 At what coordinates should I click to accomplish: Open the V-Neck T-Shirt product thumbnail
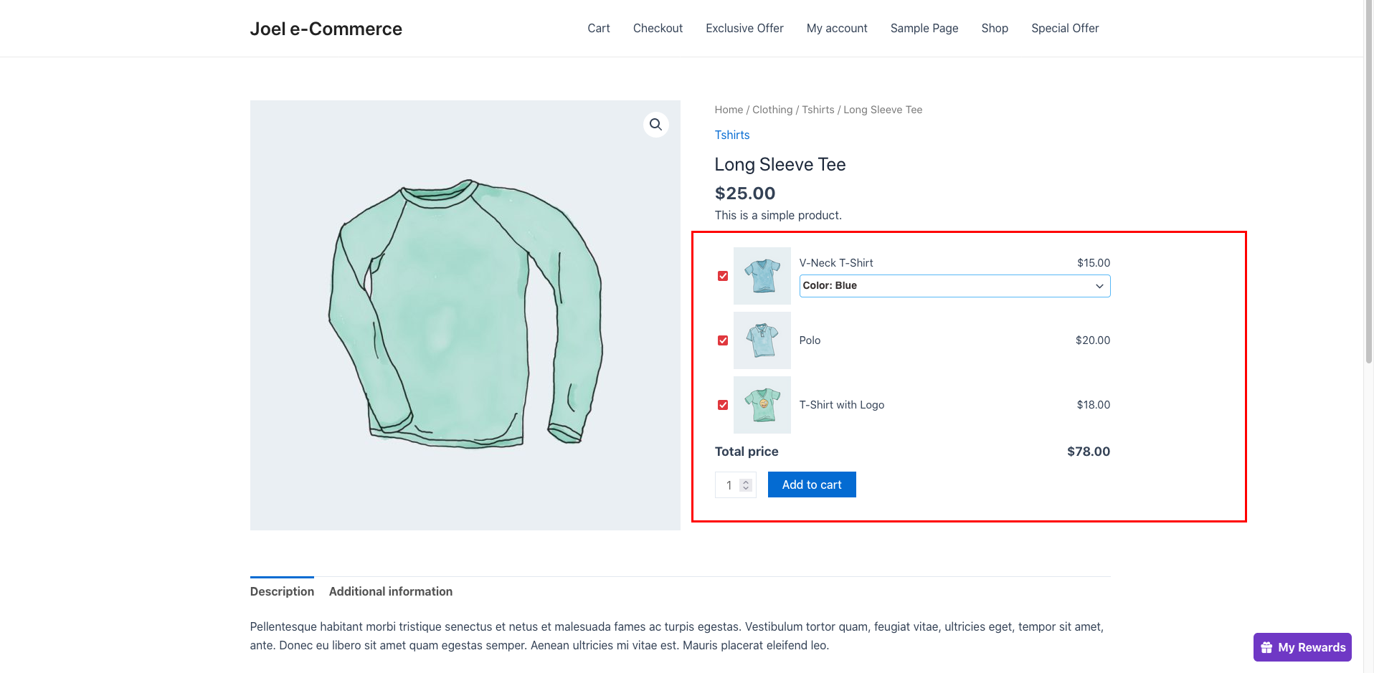(762, 276)
